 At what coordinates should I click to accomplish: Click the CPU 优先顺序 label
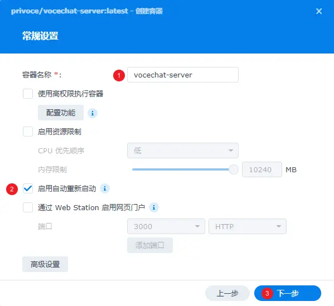61,150
